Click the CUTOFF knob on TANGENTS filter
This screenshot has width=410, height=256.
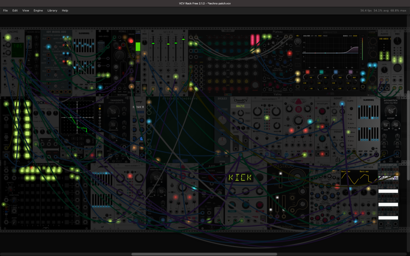113,111
